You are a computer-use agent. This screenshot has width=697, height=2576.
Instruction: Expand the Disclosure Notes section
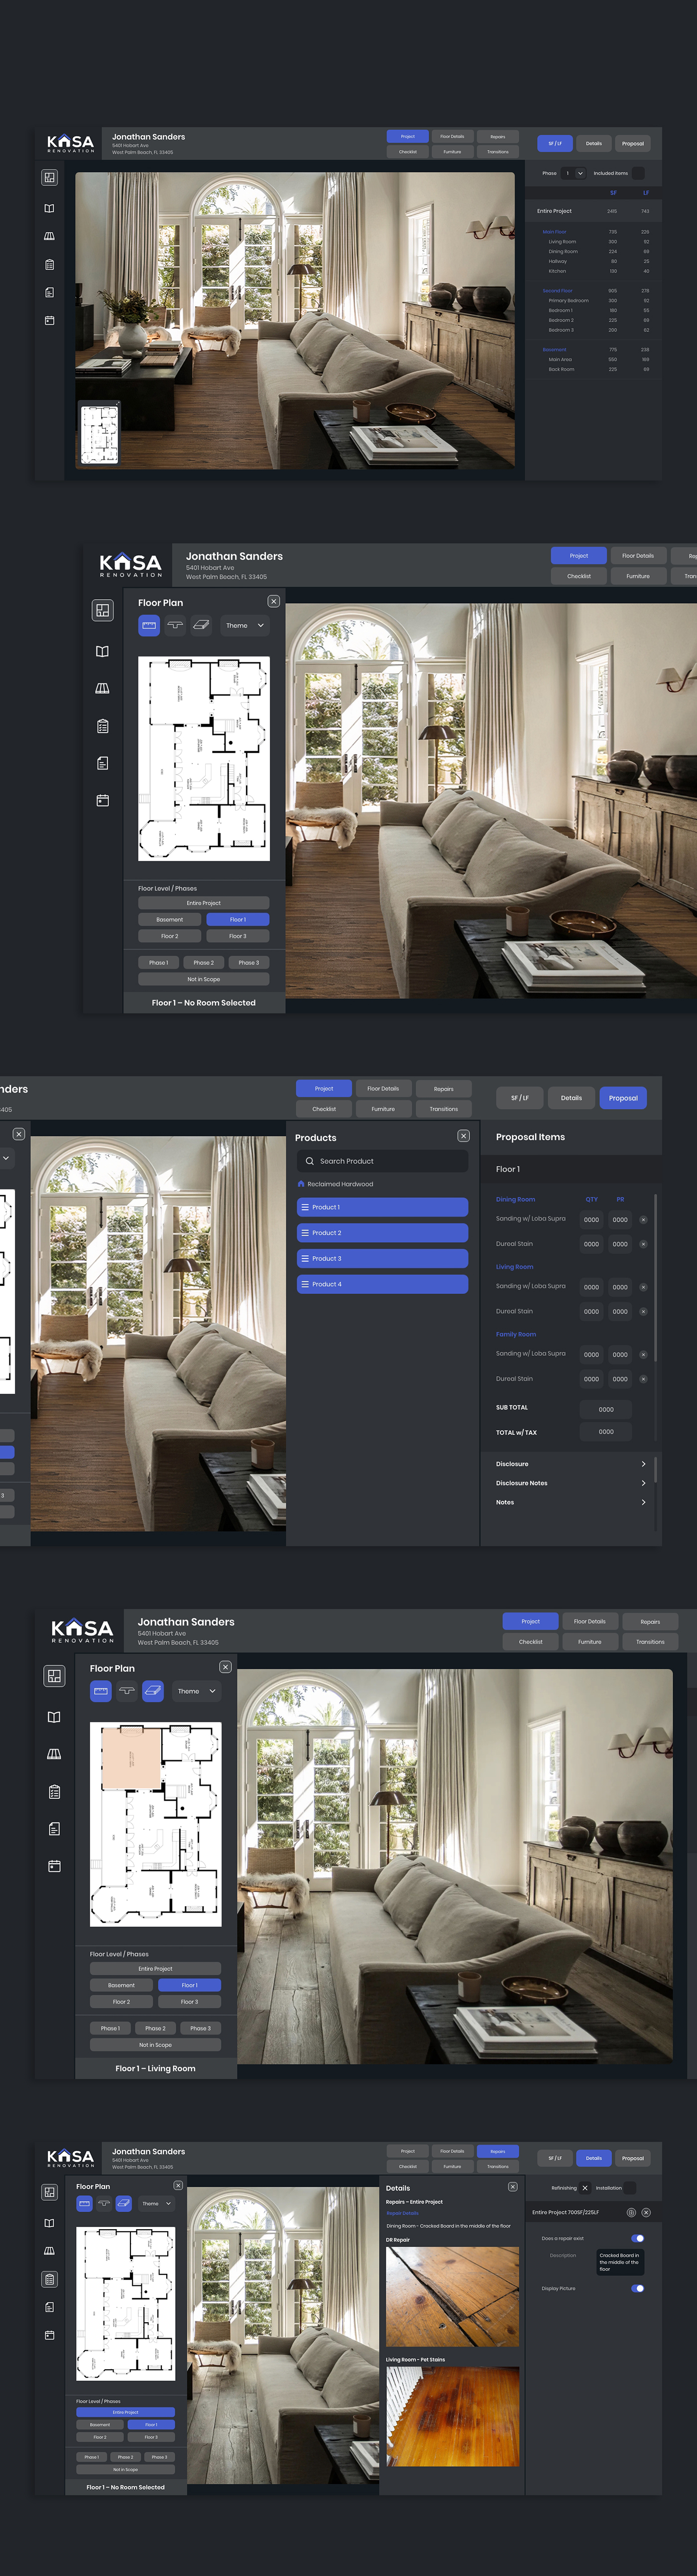(643, 1483)
